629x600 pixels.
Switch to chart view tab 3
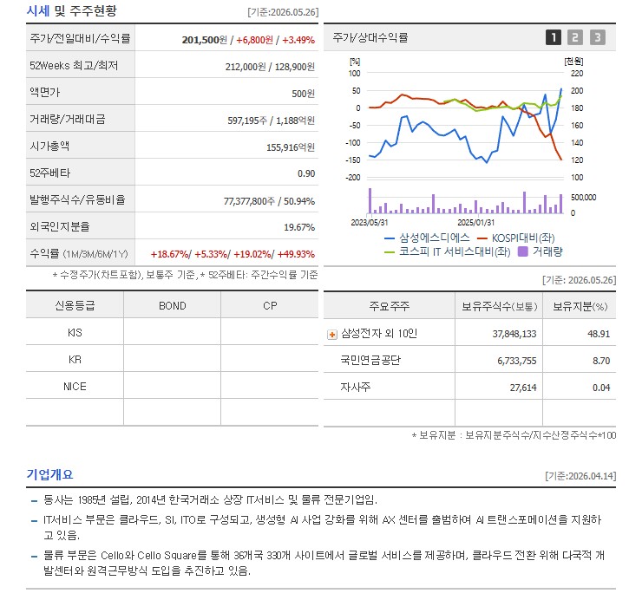pos(597,37)
